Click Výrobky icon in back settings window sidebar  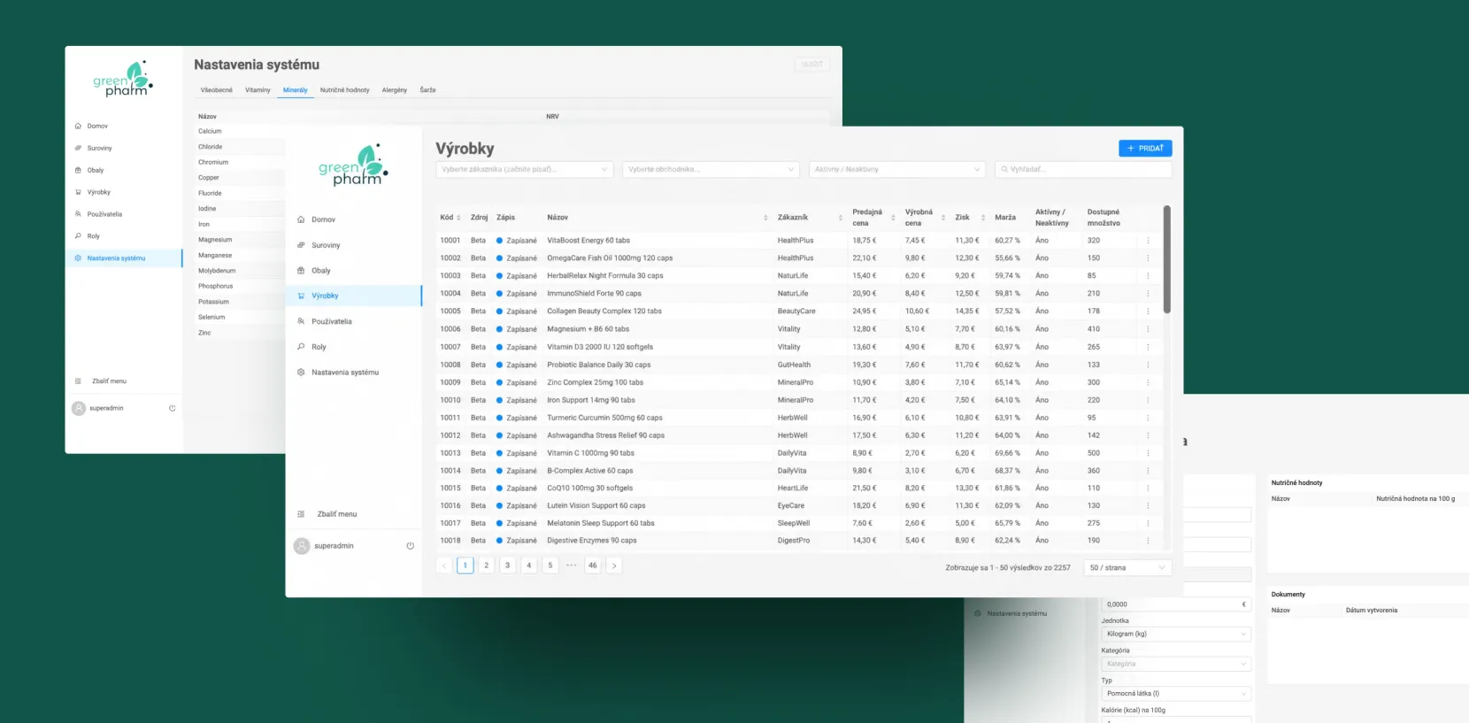point(78,192)
